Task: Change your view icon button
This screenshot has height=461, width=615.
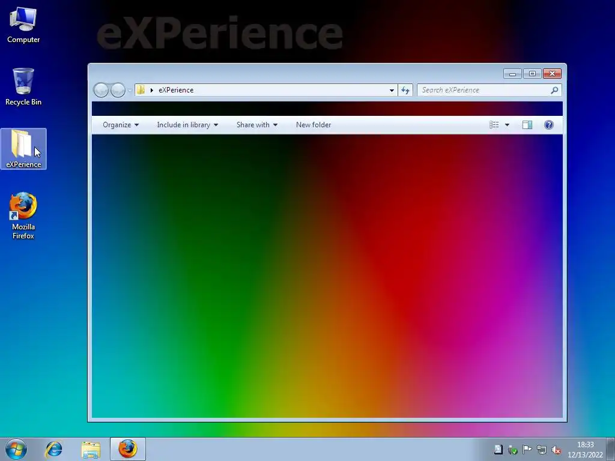Action: tap(494, 125)
